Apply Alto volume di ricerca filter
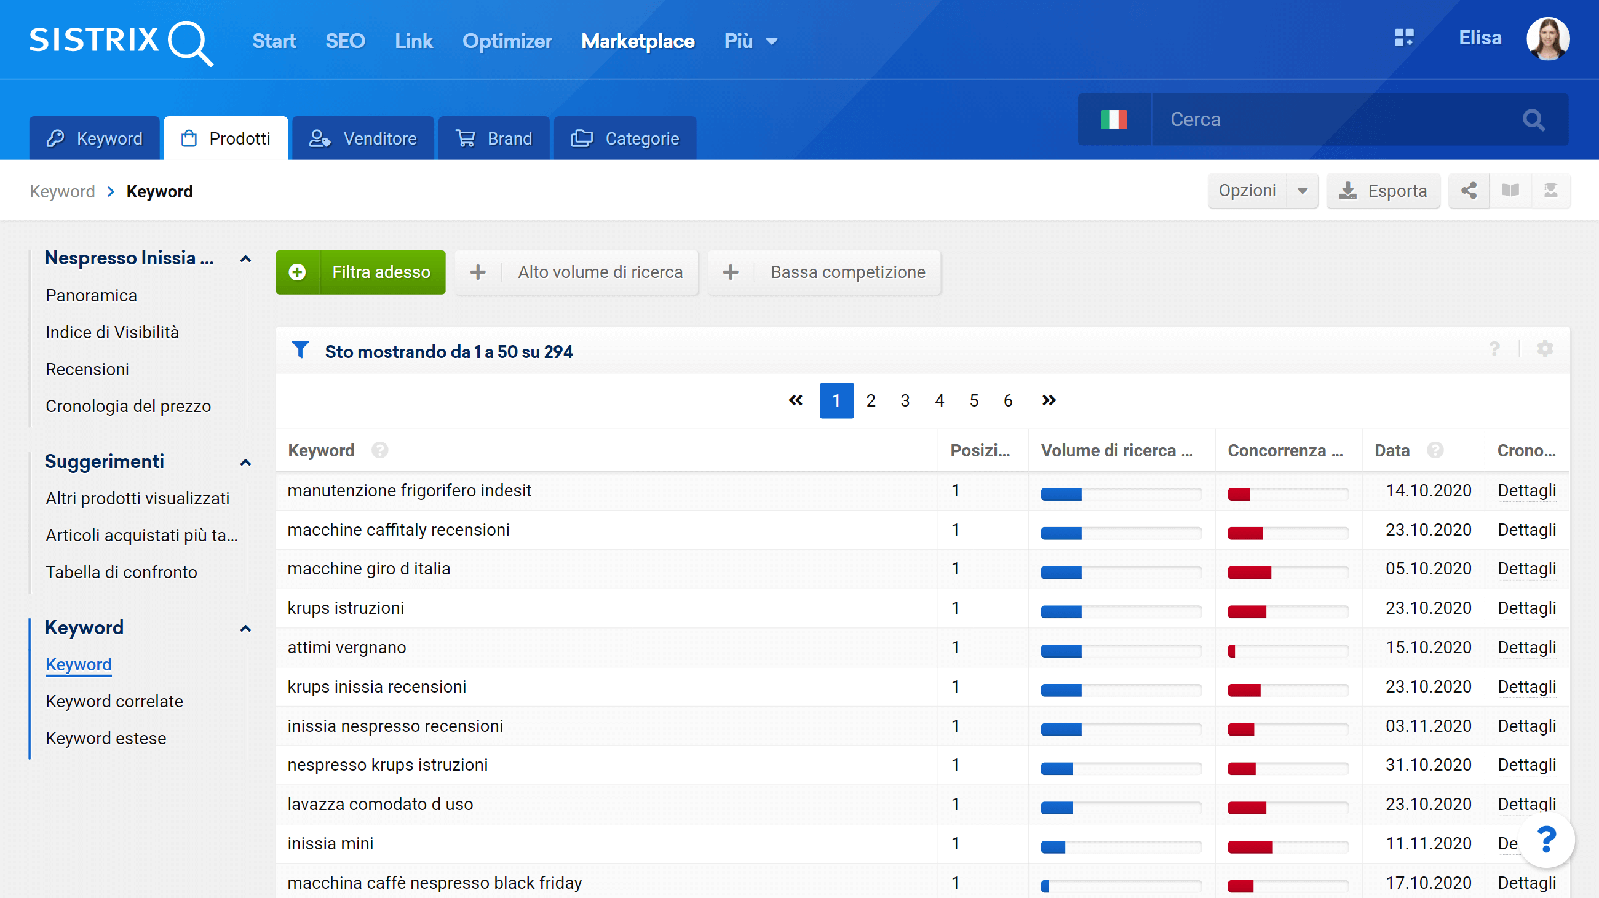 [x=576, y=272]
